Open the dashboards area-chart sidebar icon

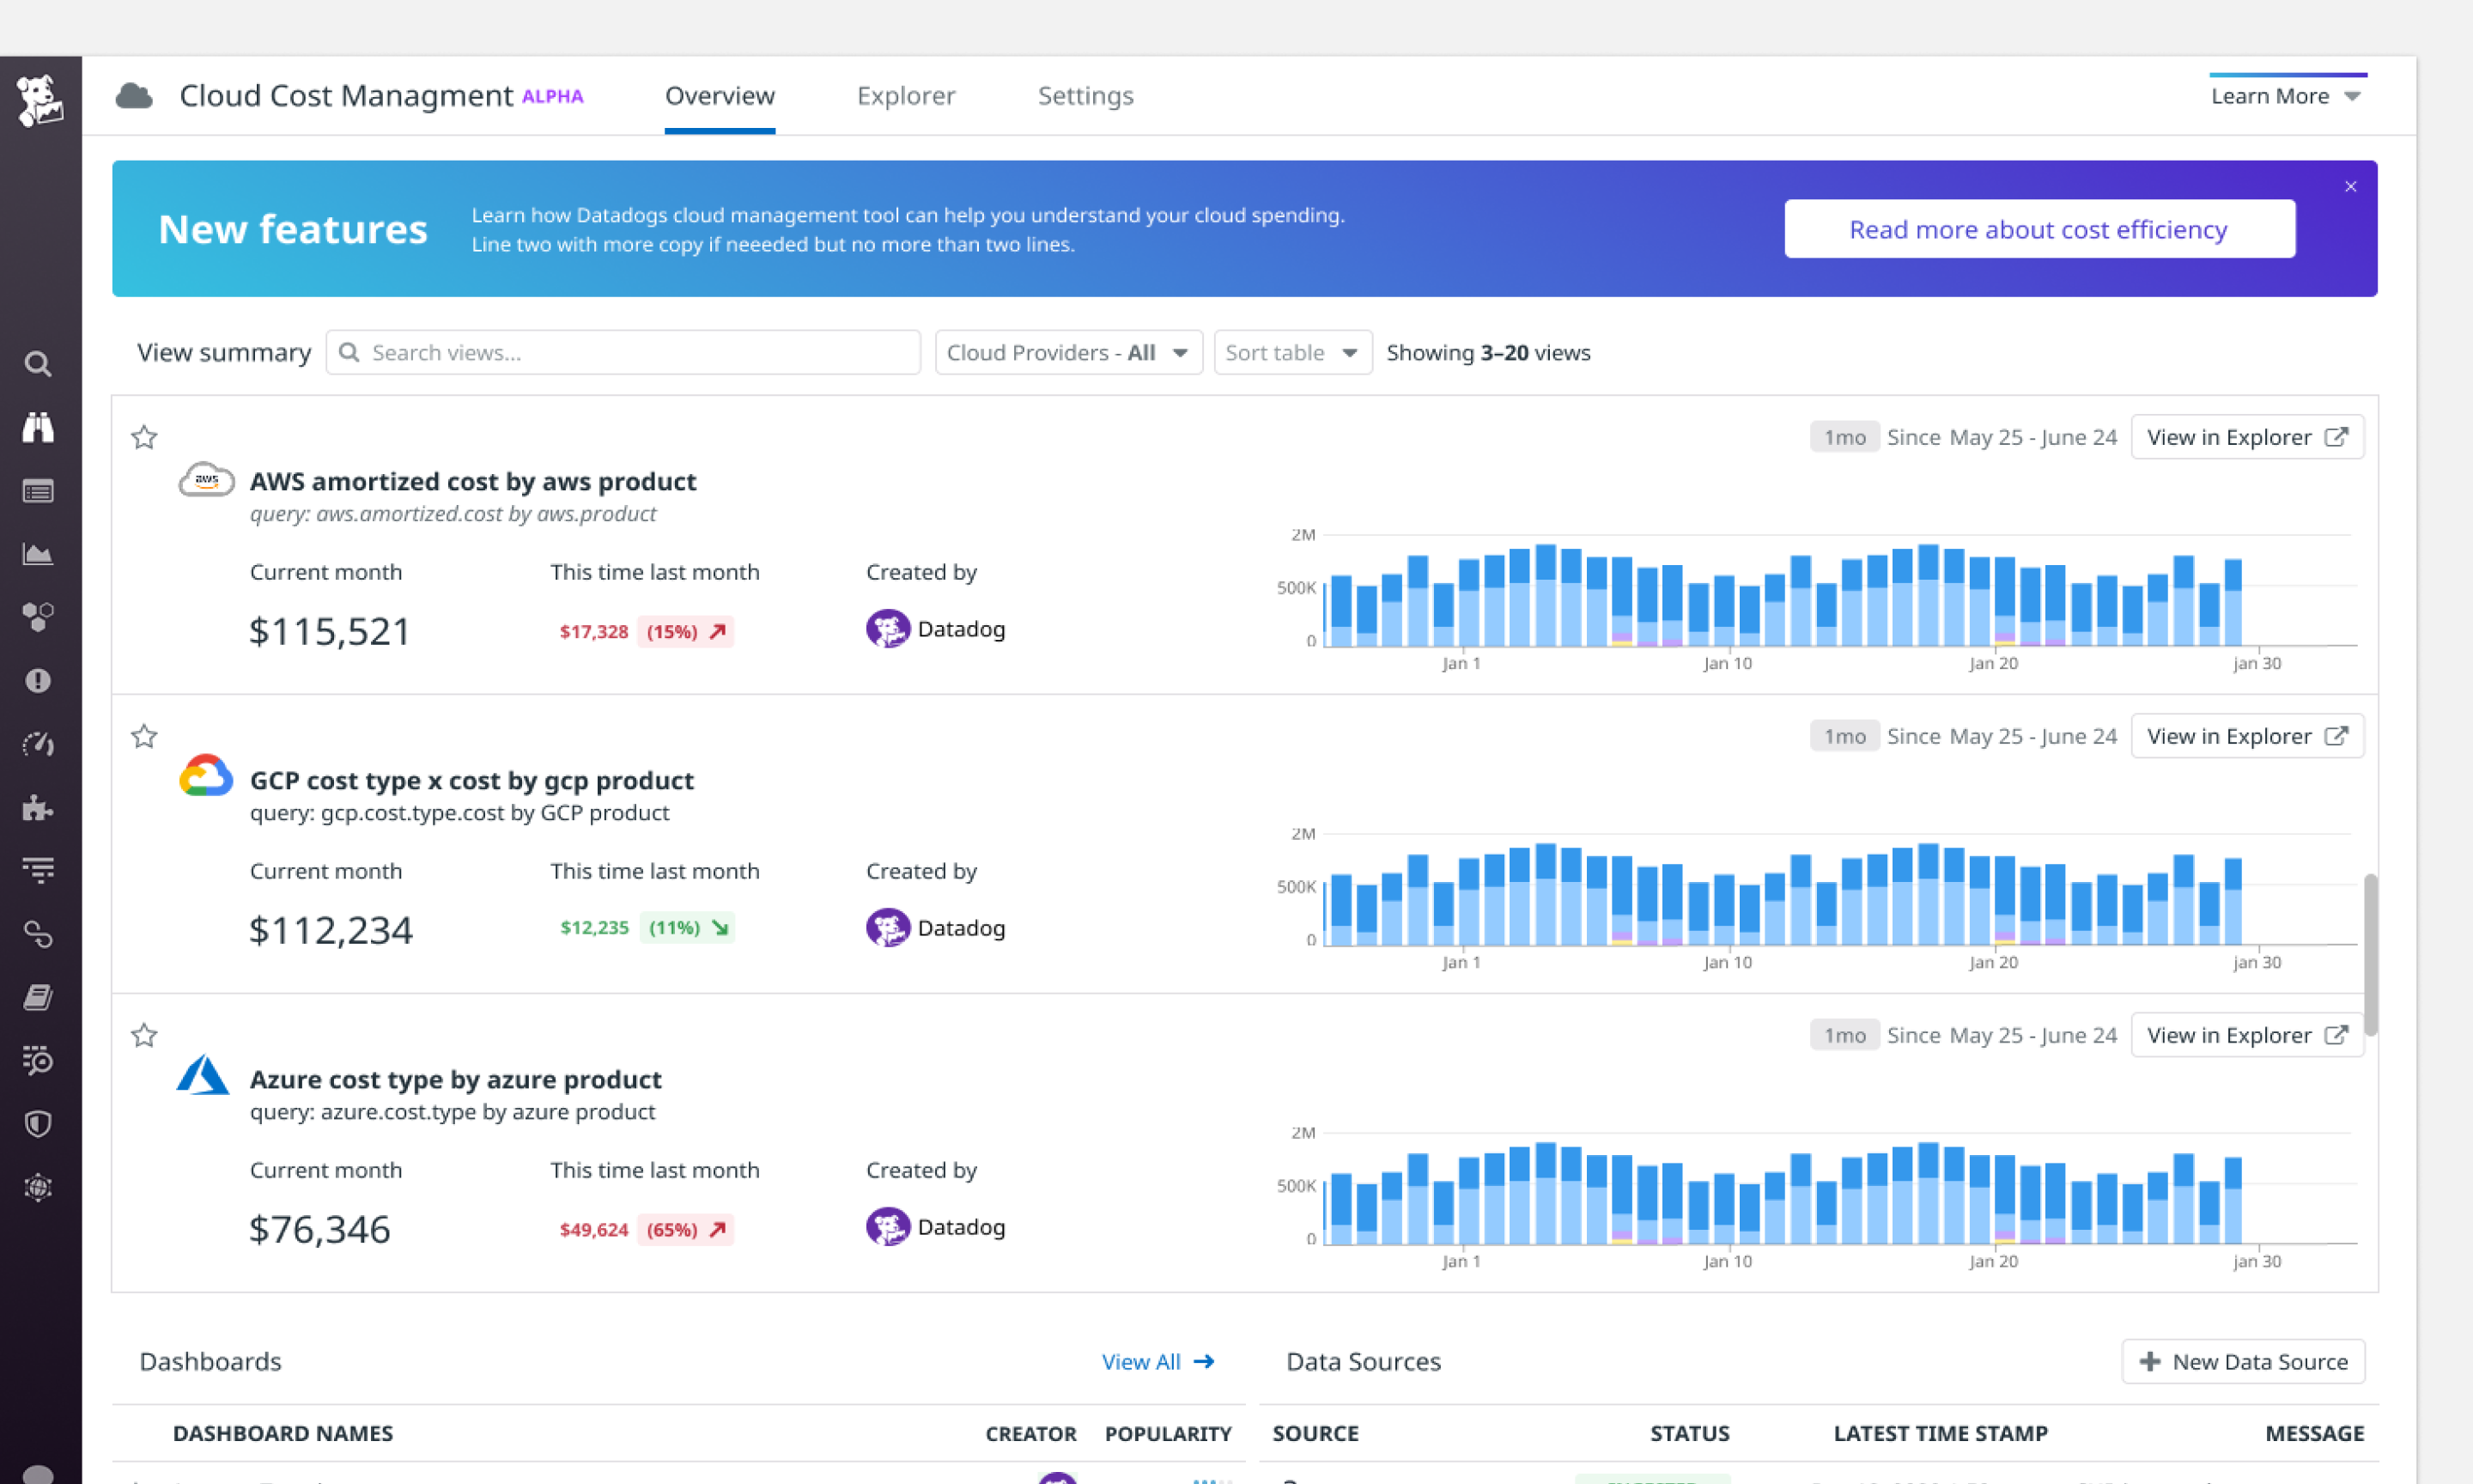coord(38,554)
